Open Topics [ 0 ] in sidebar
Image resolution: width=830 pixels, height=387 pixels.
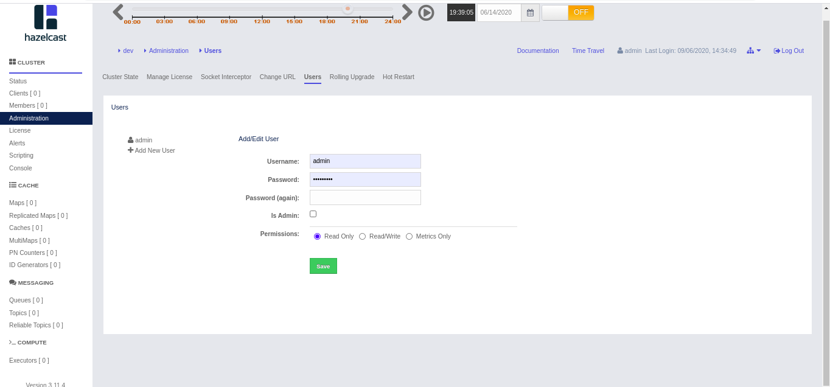tap(24, 313)
